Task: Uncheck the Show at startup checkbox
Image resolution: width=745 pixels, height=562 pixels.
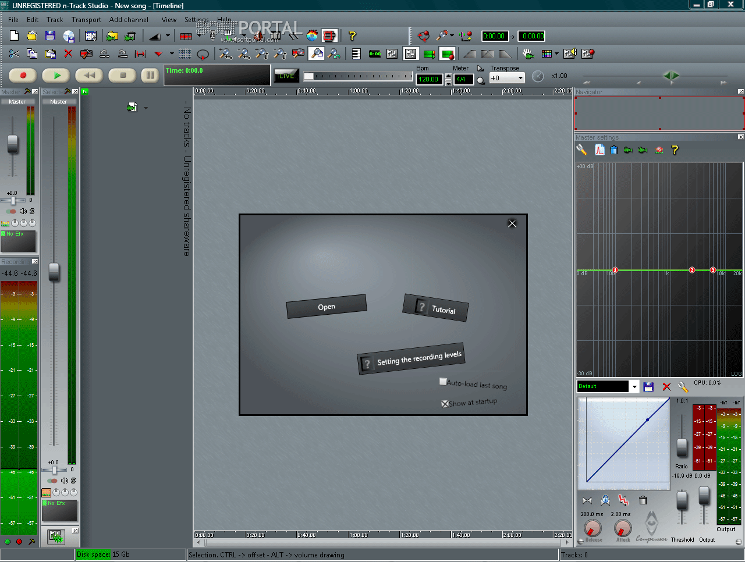Action: [x=445, y=404]
